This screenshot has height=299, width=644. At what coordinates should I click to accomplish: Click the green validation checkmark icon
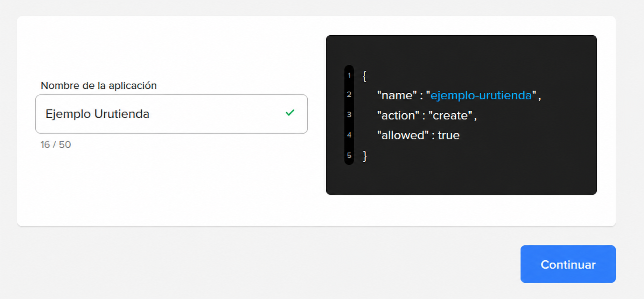click(x=290, y=113)
